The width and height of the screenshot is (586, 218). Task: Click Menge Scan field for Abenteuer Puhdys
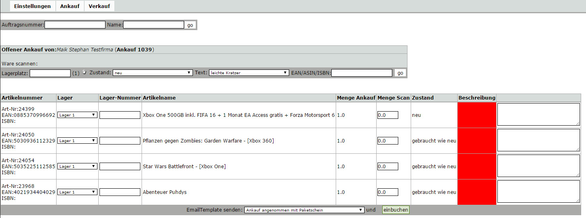tap(388, 192)
